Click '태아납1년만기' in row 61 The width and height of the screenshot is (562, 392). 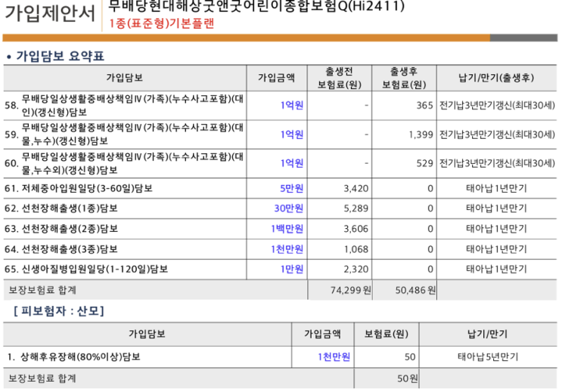496,188
